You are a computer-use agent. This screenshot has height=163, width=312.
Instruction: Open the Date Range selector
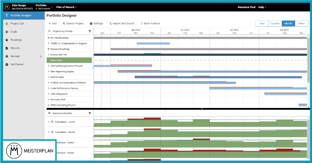(x=22, y=7)
